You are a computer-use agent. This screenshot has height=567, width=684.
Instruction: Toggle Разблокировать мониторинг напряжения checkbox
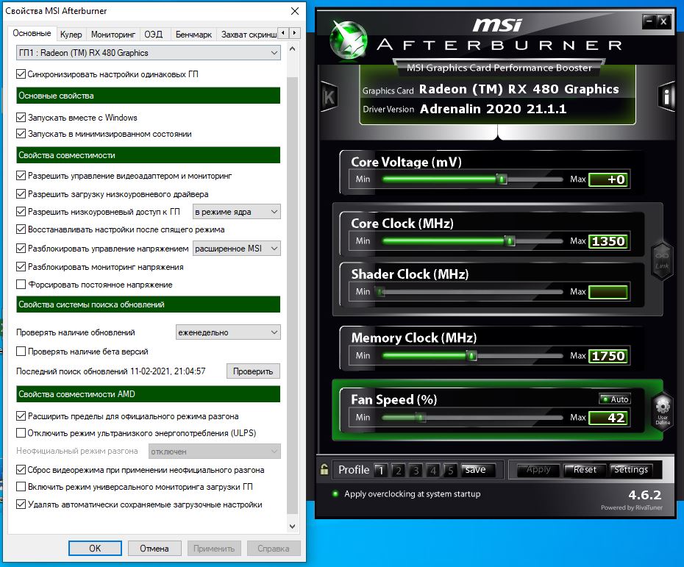pyautogui.click(x=21, y=266)
